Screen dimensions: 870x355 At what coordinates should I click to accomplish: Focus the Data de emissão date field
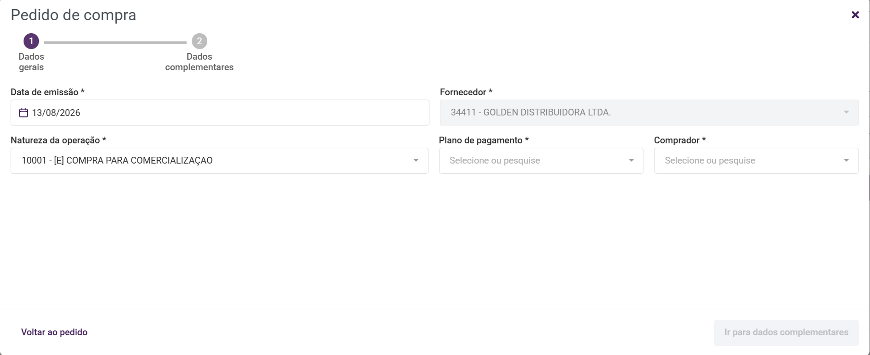[220, 113]
